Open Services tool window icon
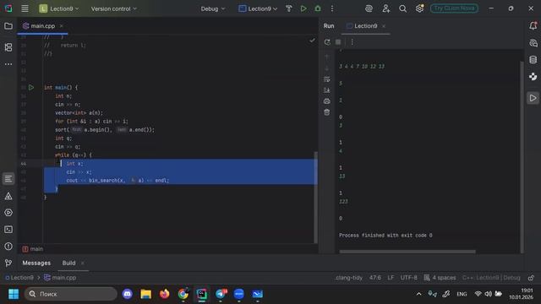 pyautogui.click(x=8, y=213)
